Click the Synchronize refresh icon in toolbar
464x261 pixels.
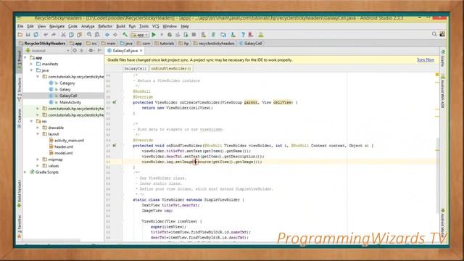36,35
